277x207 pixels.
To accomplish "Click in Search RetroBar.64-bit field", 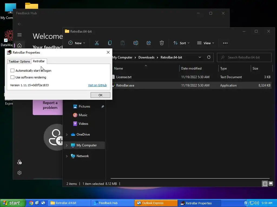I will point(244,57).
